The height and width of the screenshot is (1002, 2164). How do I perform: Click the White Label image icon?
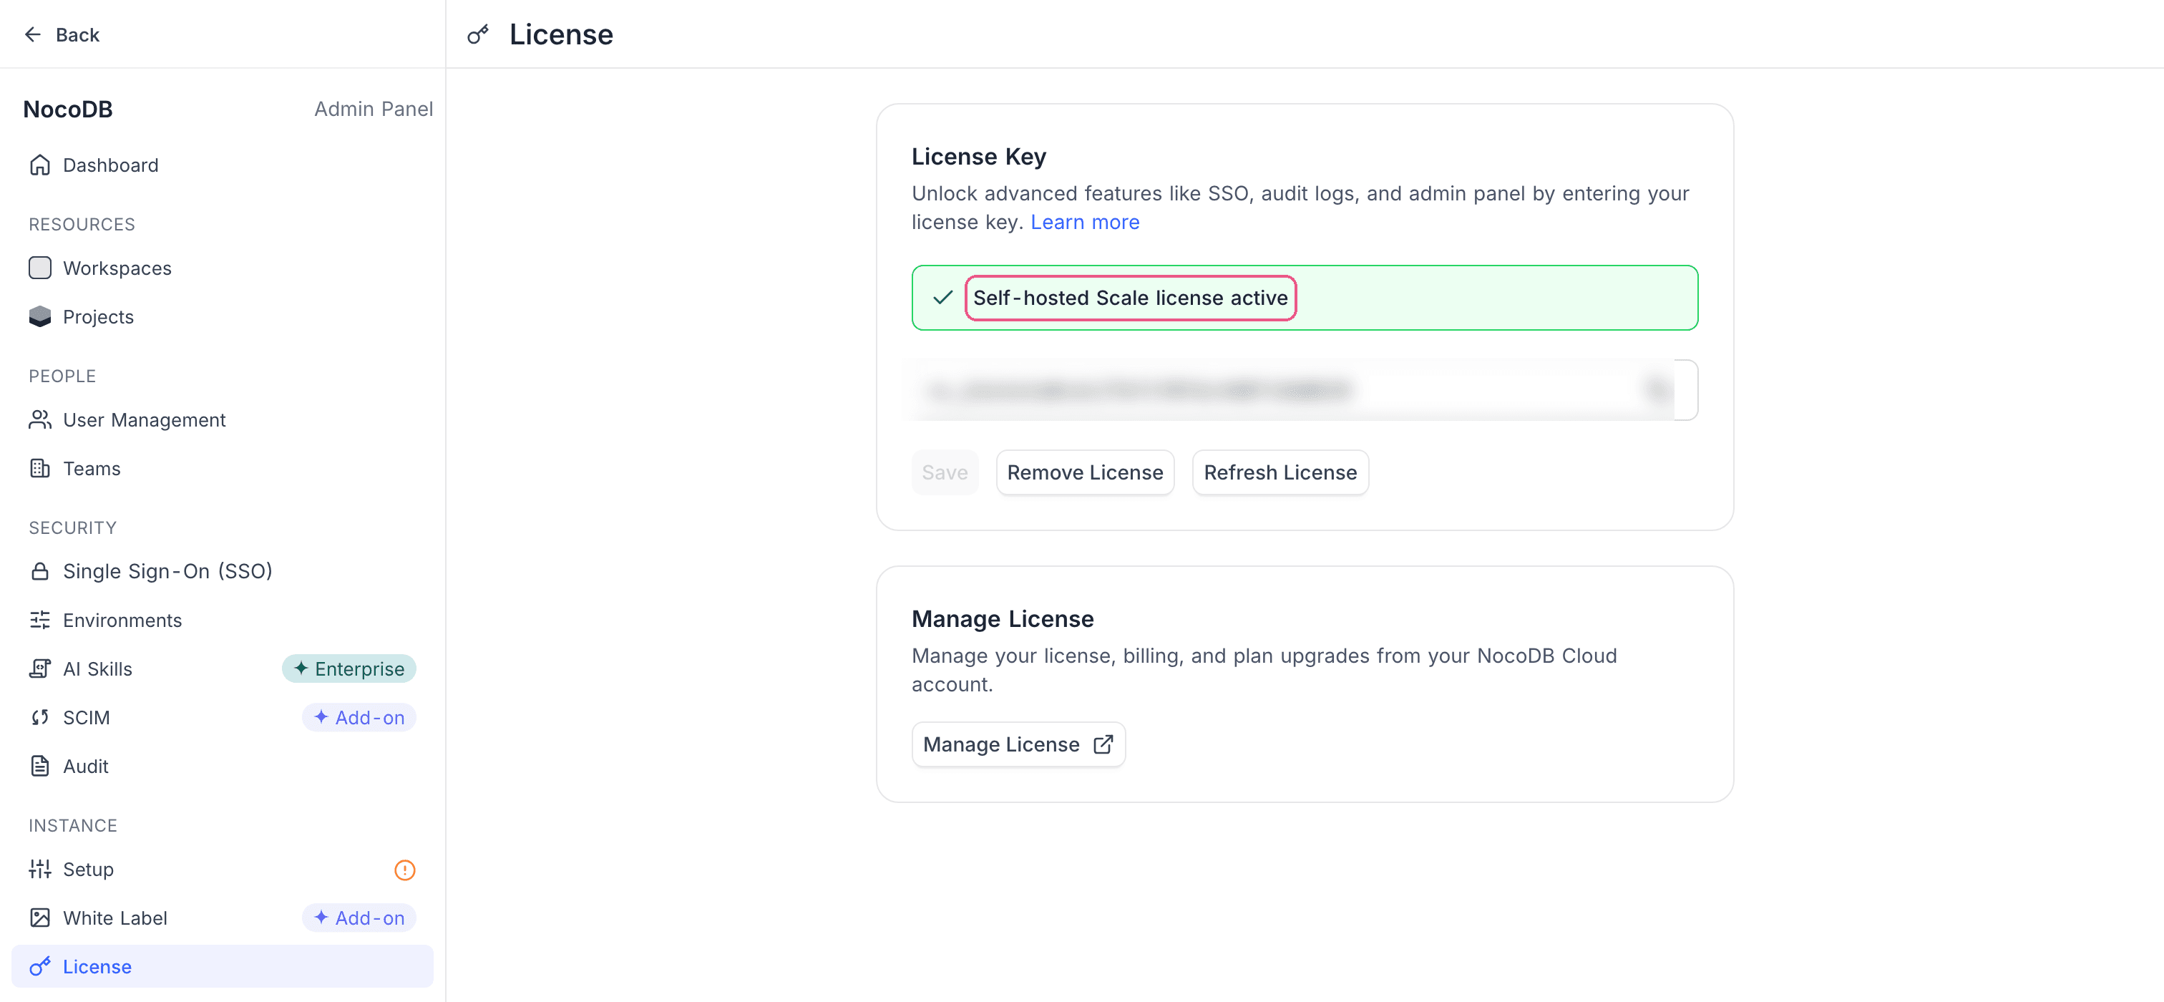pos(39,917)
